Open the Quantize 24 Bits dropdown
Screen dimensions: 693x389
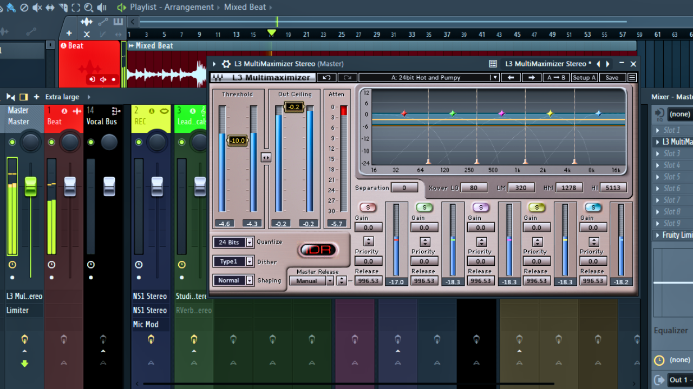click(x=250, y=243)
